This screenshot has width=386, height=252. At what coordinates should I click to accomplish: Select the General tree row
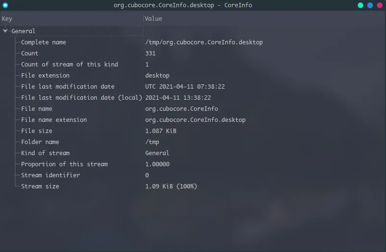(x=77, y=31)
